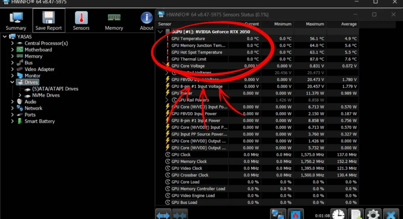
Task: Click the Minimum column header
Action: click(x=283, y=24)
